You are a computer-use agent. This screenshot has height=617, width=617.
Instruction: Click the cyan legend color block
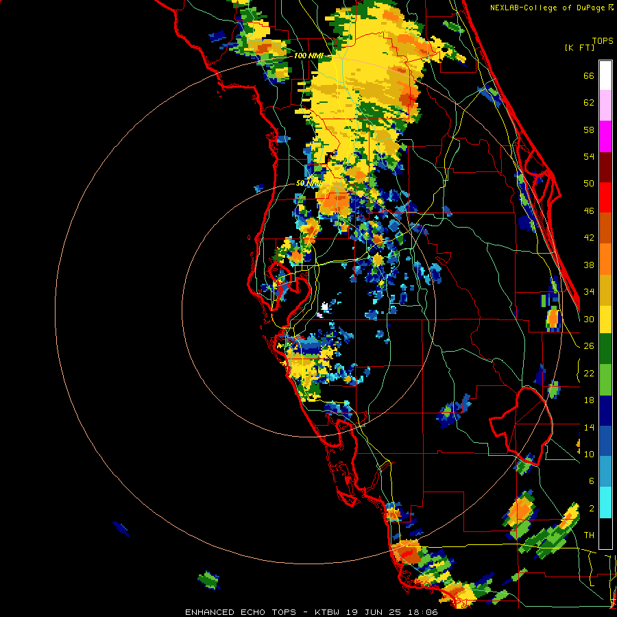tap(605, 503)
